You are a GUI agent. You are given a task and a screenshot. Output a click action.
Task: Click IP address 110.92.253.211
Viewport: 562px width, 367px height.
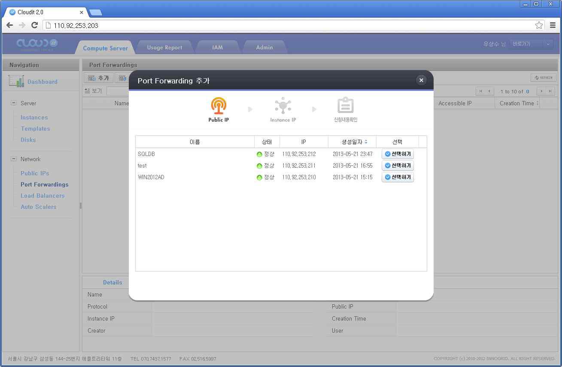pos(299,165)
